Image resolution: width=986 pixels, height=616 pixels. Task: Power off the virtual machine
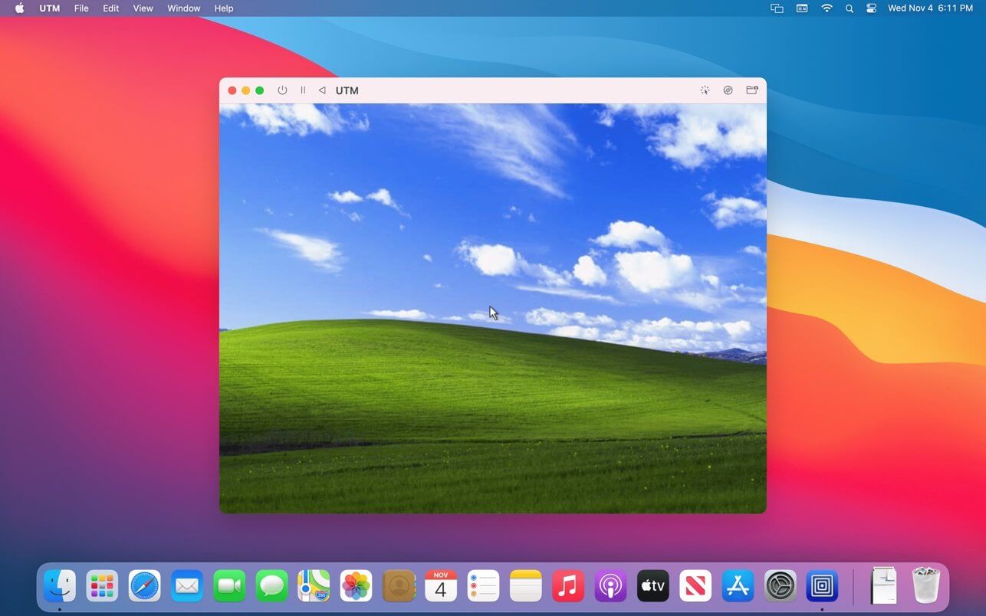coord(282,90)
